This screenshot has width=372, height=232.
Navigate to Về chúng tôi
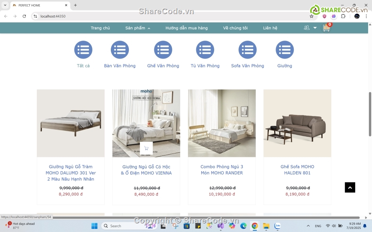tap(235, 28)
